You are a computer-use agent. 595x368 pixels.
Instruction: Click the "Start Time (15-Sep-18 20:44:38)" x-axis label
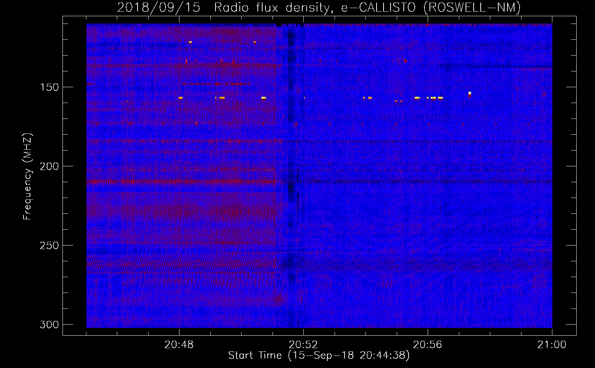pos(319,355)
